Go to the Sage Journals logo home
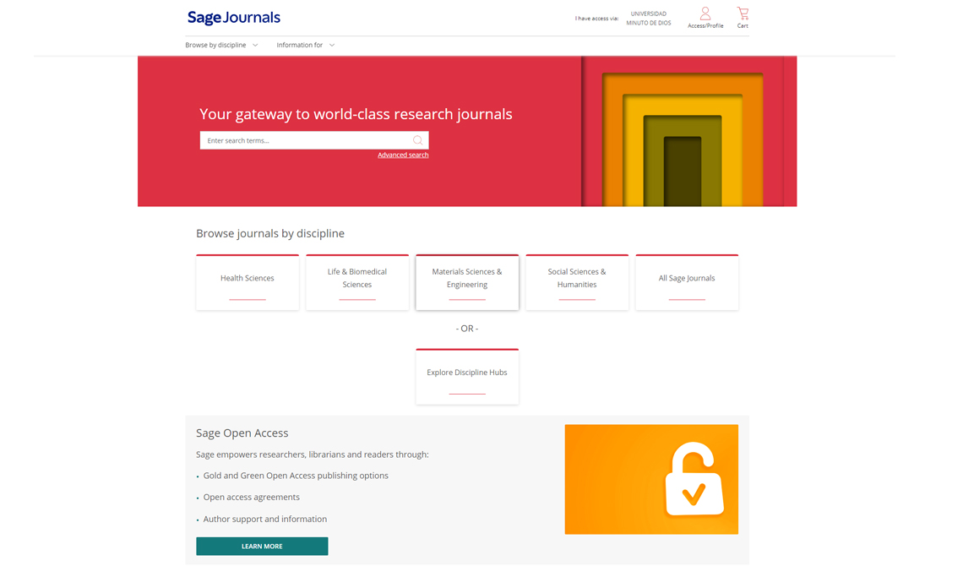 coord(234,18)
